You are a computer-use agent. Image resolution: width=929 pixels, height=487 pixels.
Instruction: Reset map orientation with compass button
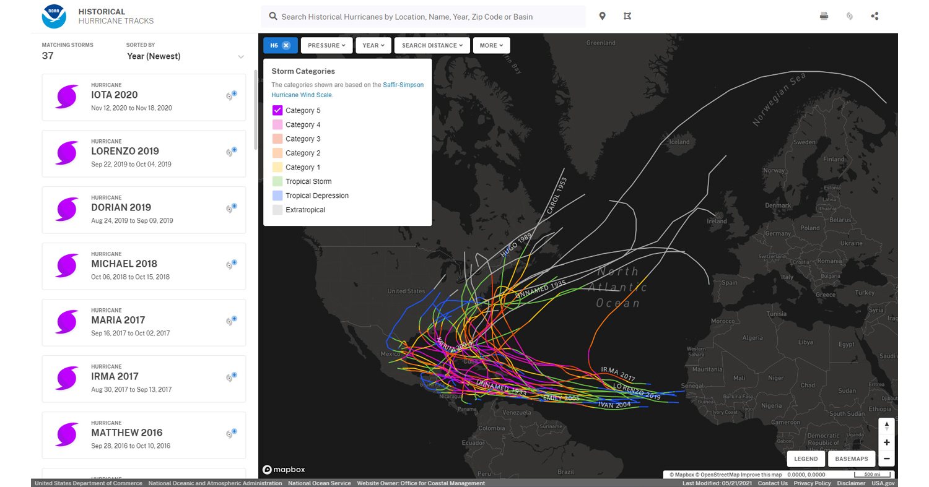coord(886,426)
